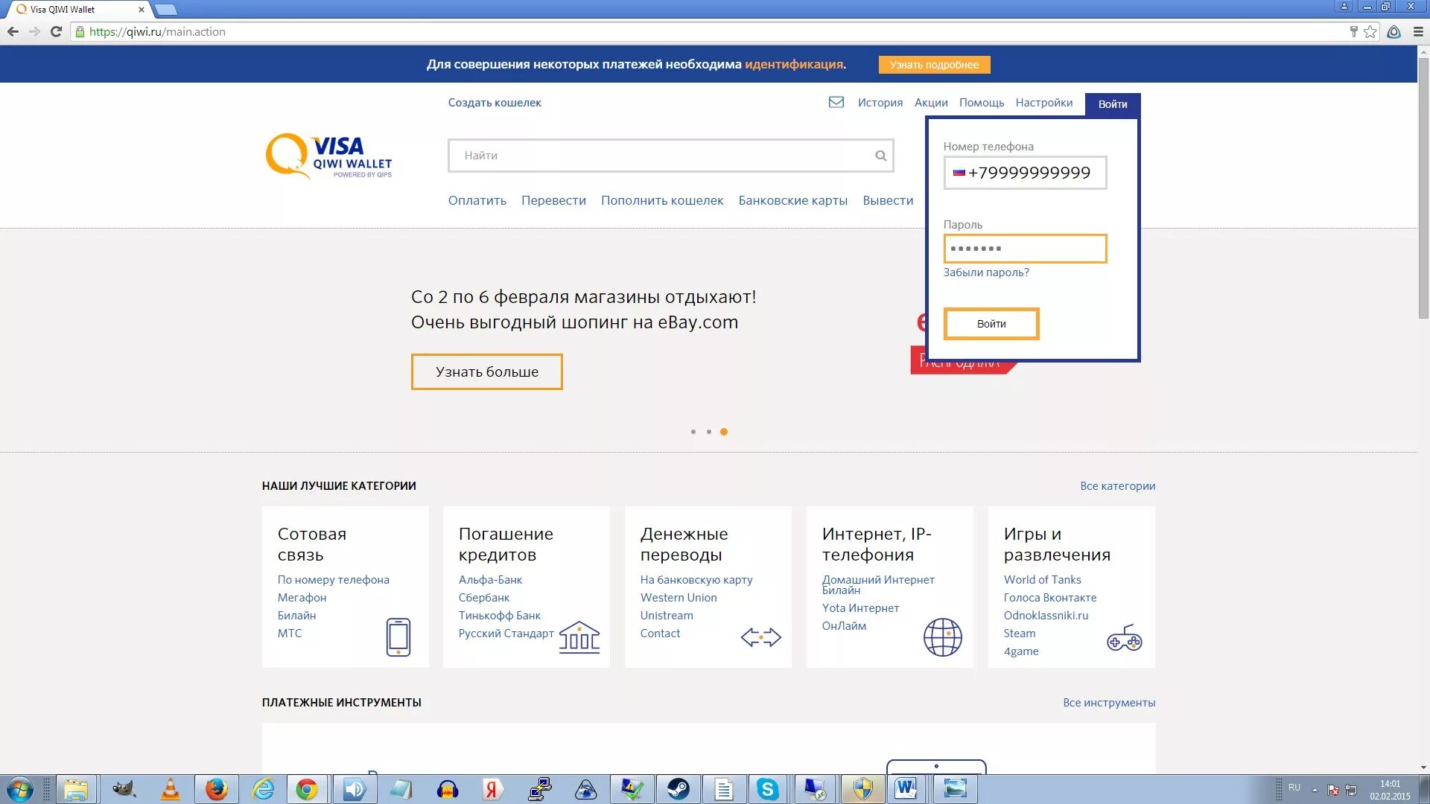
Task: Click the Узнать подробнее button
Action: coord(934,65)
